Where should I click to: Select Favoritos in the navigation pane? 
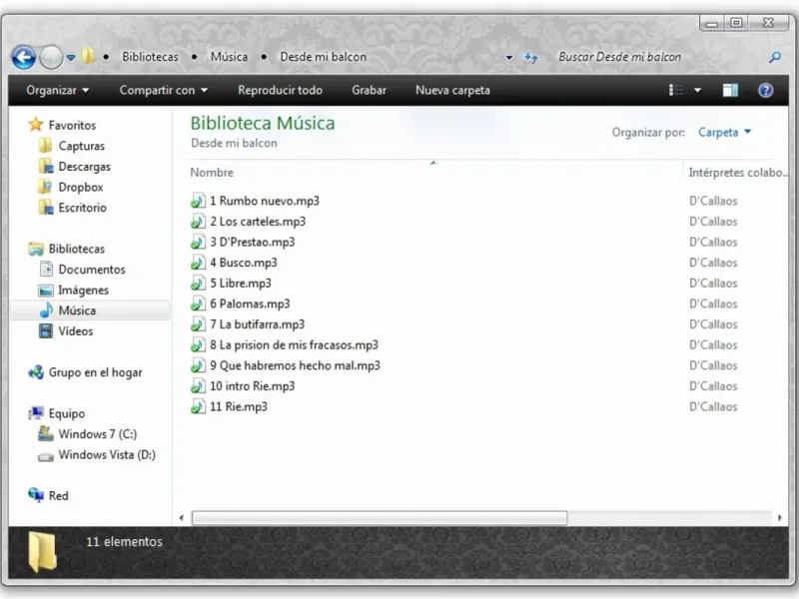pyautogui.click(x=72, y=125)
